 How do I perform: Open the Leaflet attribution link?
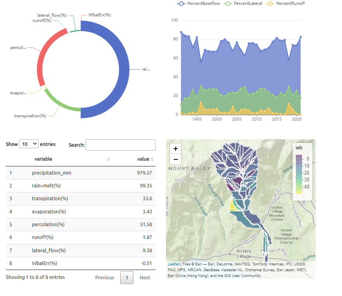(x=173, y=264)
